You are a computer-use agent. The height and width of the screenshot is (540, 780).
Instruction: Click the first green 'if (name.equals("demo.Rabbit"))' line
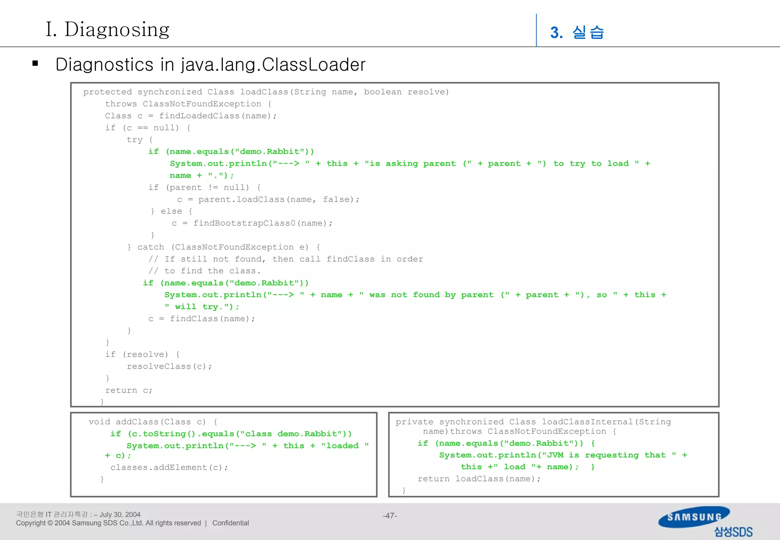pyautogui.click(x=231, y=152)
